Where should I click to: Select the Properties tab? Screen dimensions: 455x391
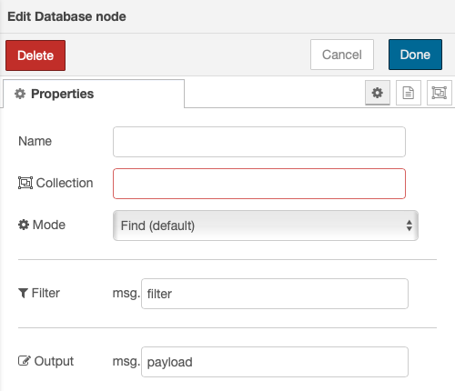point(94,94)
